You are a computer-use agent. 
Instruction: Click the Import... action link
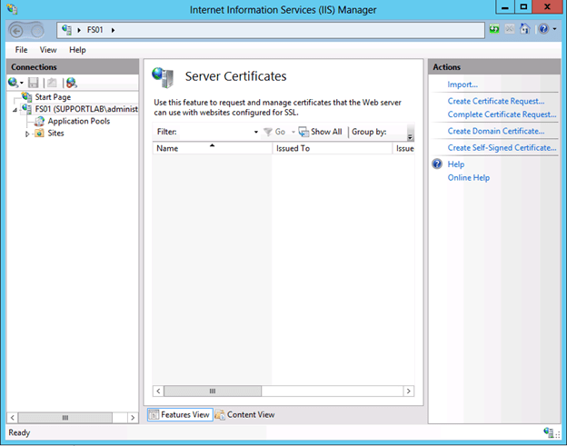click(x=463, y=84)
